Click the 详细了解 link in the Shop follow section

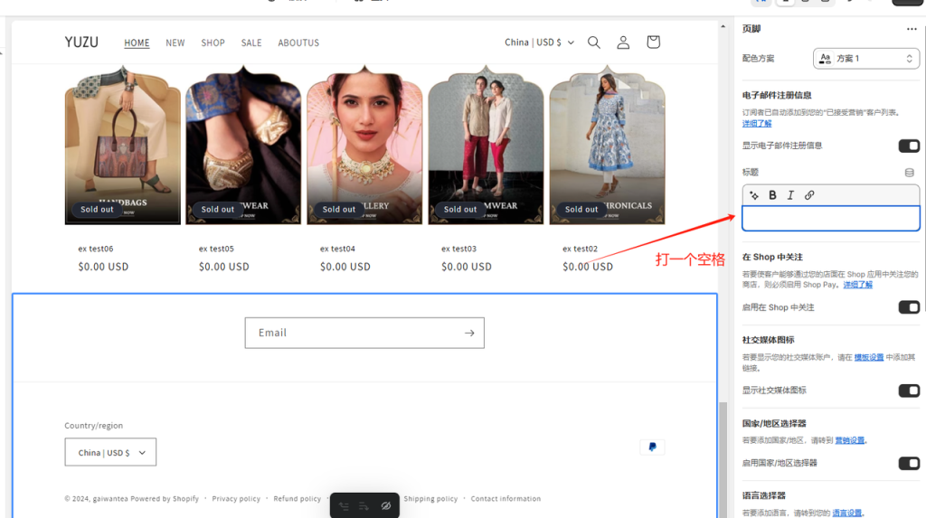tap(857, 285)
